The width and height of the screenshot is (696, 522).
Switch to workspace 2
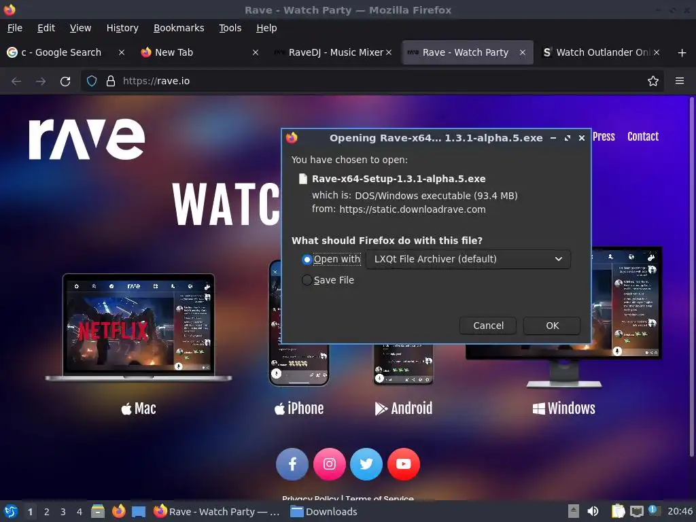click(x=47, y=512)
